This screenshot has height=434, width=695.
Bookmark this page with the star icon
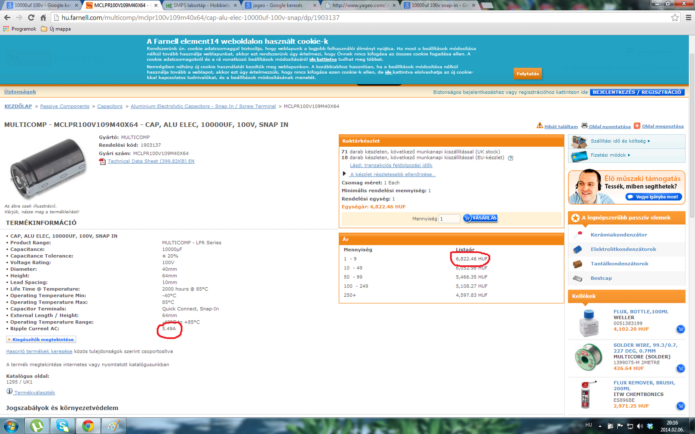(x=675, y=17)
